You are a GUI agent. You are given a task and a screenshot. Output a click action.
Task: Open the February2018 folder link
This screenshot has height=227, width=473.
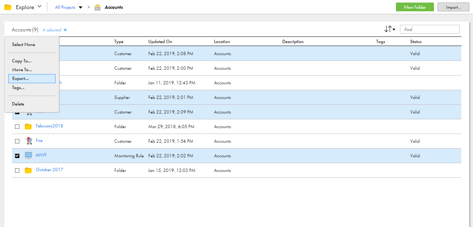point(49,126)
